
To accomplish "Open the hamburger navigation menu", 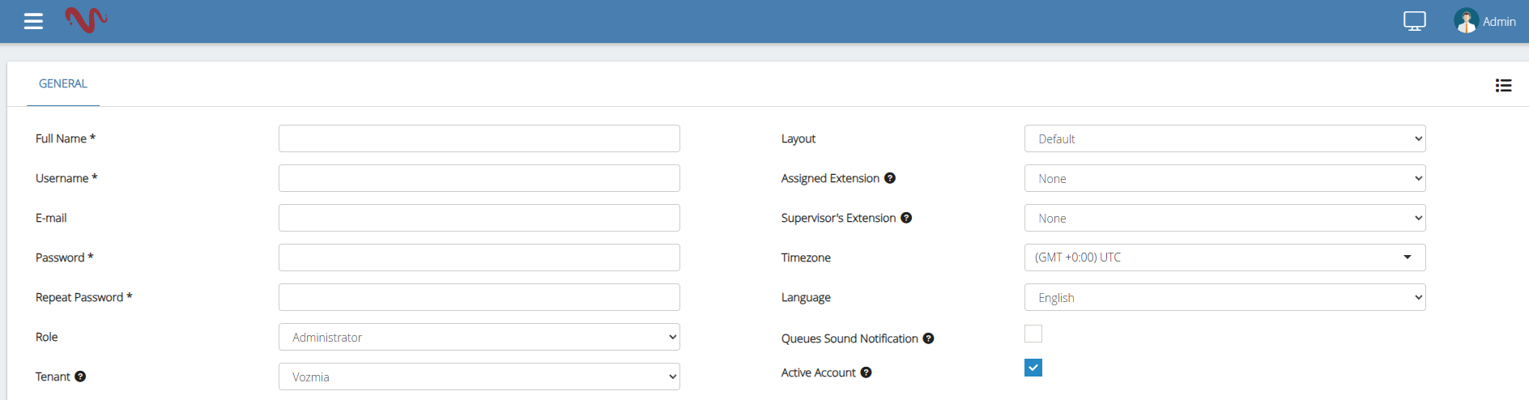I will (33, 21).
